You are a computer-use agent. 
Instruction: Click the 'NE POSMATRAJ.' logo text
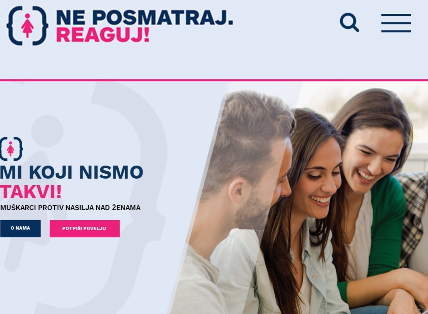(145, 18)
